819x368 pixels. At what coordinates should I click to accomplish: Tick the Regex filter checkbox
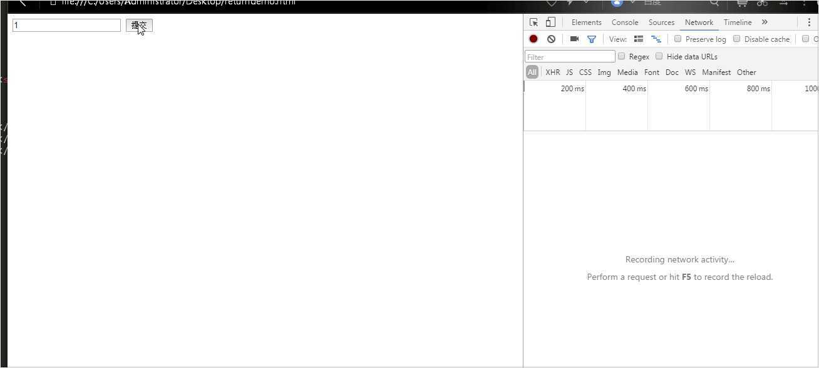point(621,56)
